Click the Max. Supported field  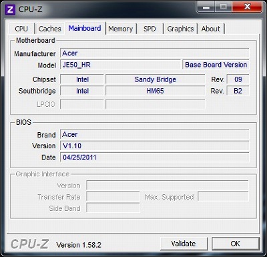[223, 197]
